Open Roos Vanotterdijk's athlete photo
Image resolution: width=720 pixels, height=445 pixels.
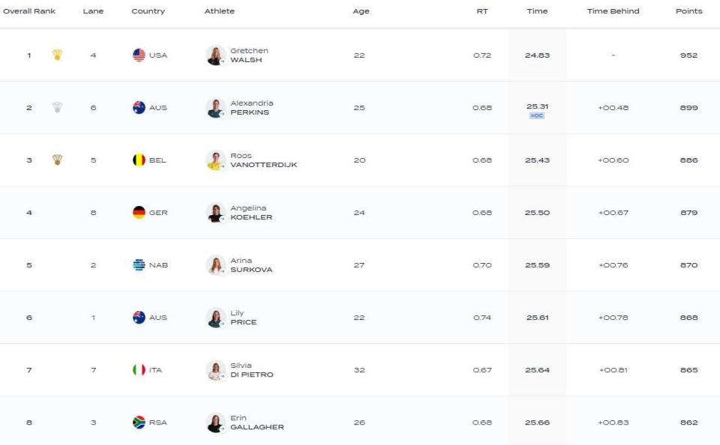215,160
